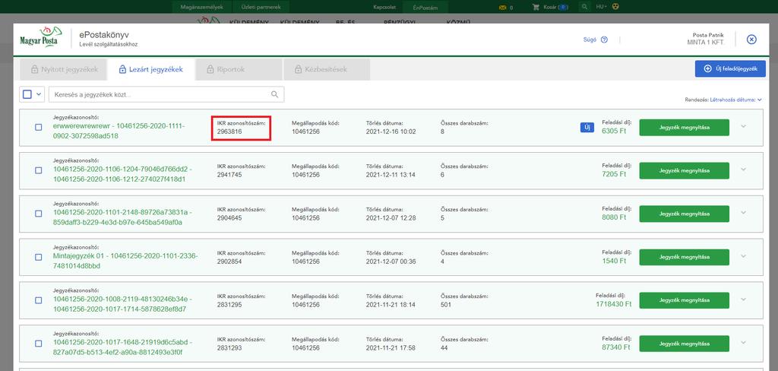This screenshot has height=371, width=778.
Task: Expand the row with fee 1540 Ft
Action: tap(743, 256)
